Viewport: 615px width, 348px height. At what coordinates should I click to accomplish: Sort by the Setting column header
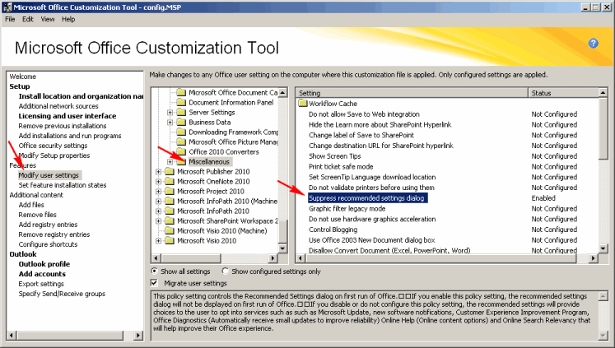coord(412,93)
